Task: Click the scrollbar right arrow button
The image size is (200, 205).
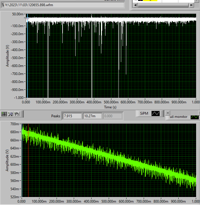Action: [191, 5]
